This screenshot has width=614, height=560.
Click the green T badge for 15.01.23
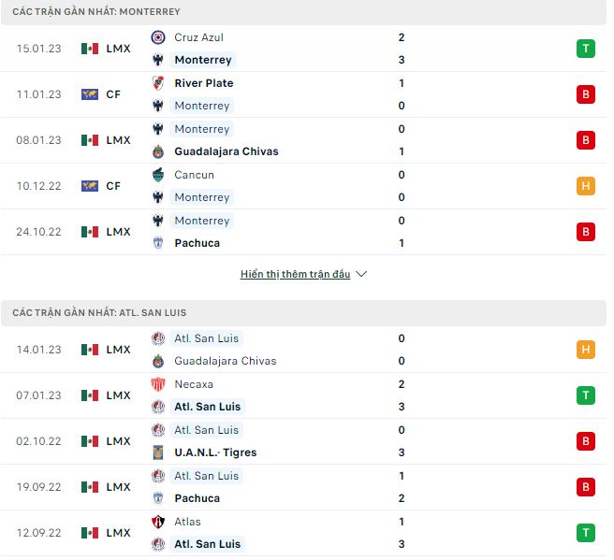point(585,49)
